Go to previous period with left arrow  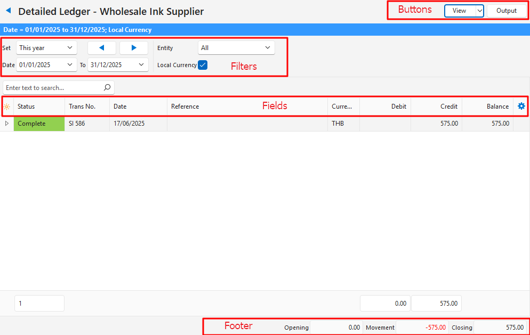tap(101, 48)
